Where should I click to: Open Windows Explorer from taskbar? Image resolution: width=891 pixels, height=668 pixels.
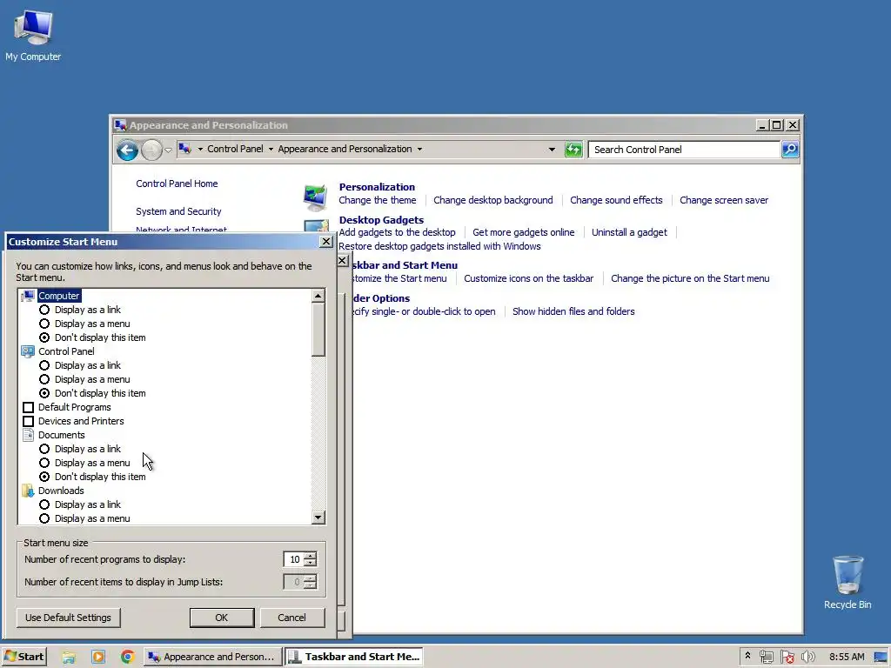(69, 657)
